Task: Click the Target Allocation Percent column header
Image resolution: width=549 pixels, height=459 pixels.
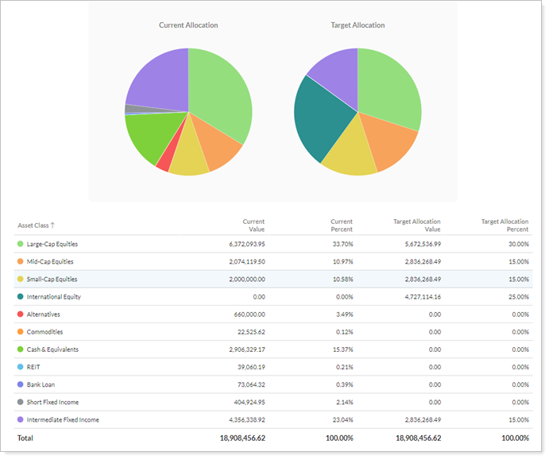Action: pos(505,226)
